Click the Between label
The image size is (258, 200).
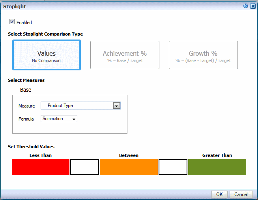129,155
